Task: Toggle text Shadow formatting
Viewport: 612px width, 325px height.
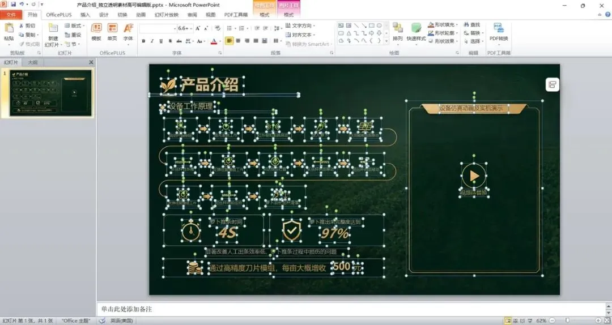Action: (170, 41)
